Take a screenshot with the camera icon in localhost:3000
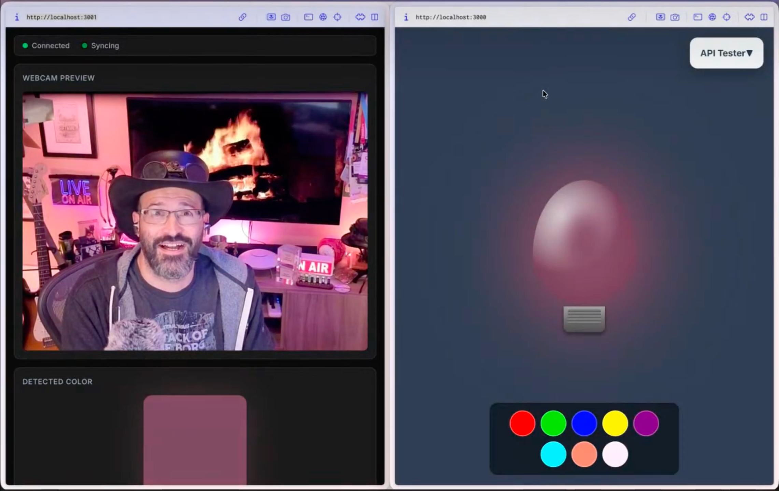This screenshot has width=779, height=491. pos(675,17)
